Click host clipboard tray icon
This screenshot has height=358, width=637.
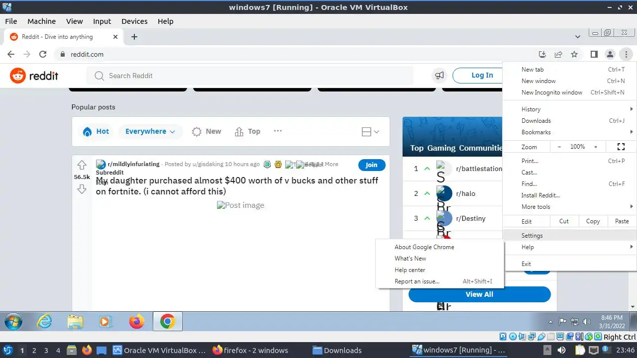point(580,350)
